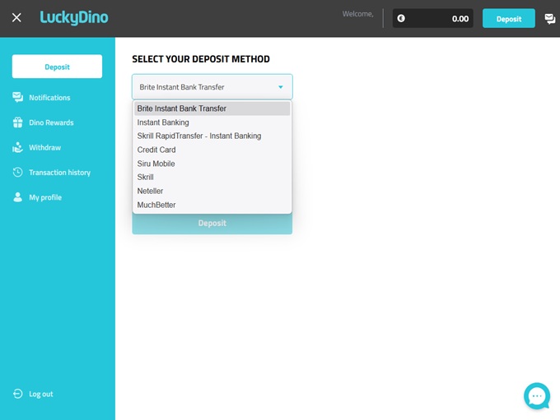
Task: Pick Credit Card as deposit method
Action: coord(156,150)
